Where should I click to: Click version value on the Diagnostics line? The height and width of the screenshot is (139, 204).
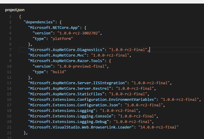click(128, 50)
